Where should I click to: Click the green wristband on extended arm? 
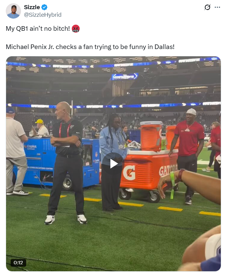click(x=172, y=185)
